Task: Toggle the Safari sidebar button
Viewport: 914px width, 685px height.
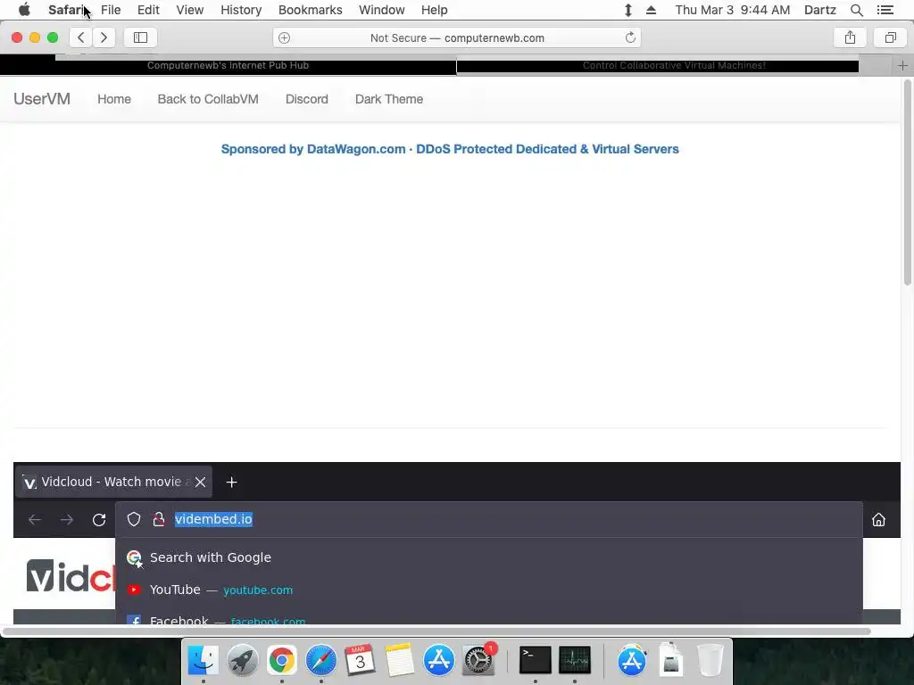Action: 140,37
